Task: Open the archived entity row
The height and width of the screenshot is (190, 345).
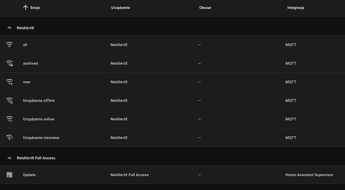Action: [x=172, y=63]
